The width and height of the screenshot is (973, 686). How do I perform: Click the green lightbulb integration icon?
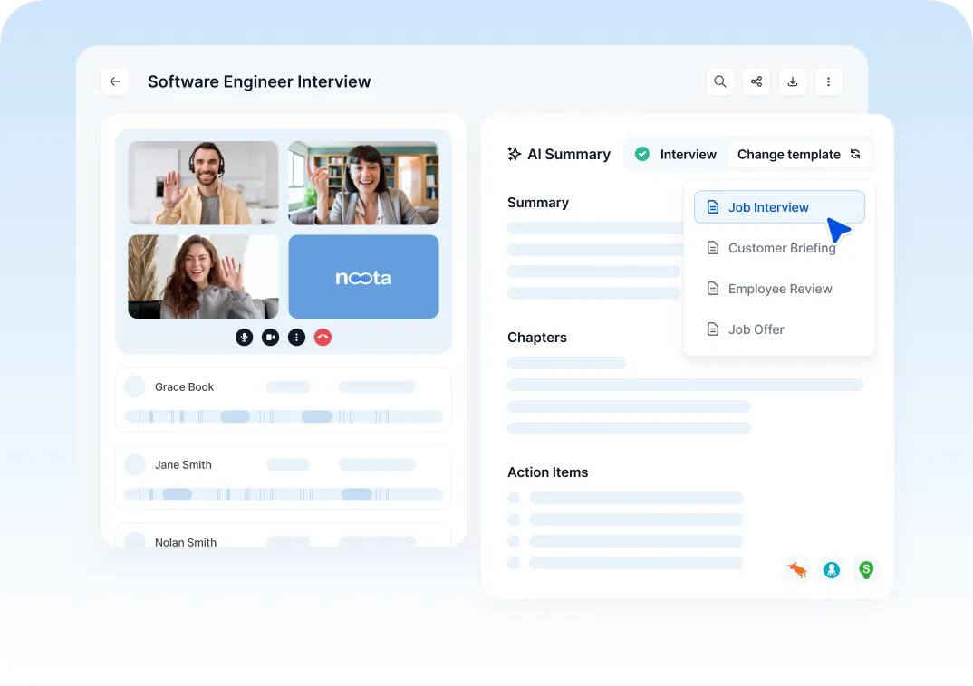click(x=866, y=569)
